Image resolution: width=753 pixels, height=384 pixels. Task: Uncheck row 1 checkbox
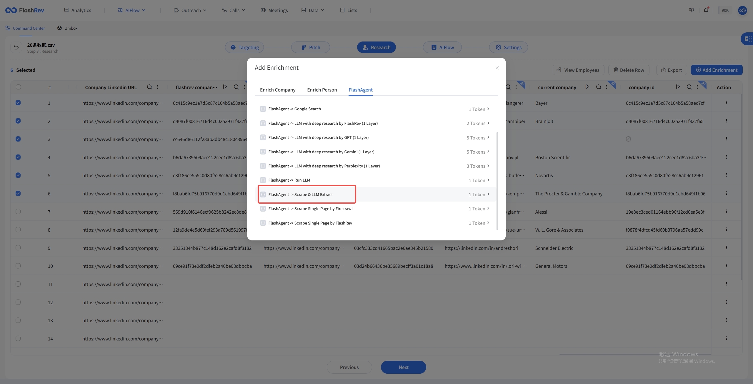18,103
